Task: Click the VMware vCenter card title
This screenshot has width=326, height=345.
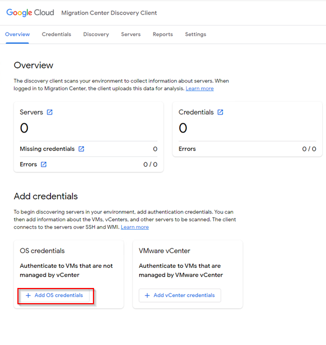Action: tap(165, 251)
